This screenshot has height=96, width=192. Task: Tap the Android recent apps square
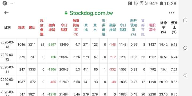[x=185, y=20]
